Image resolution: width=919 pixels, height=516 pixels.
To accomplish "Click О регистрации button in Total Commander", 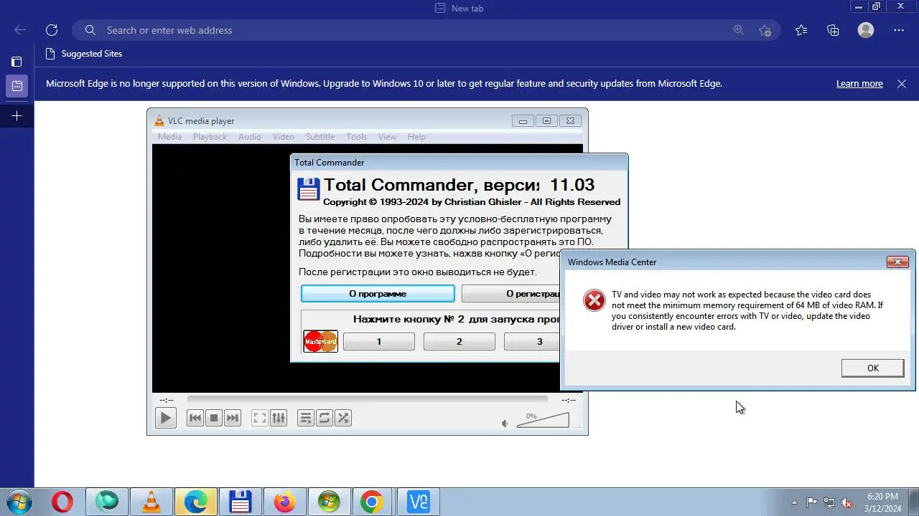I will pyautogui.click(x=511, y=294).
